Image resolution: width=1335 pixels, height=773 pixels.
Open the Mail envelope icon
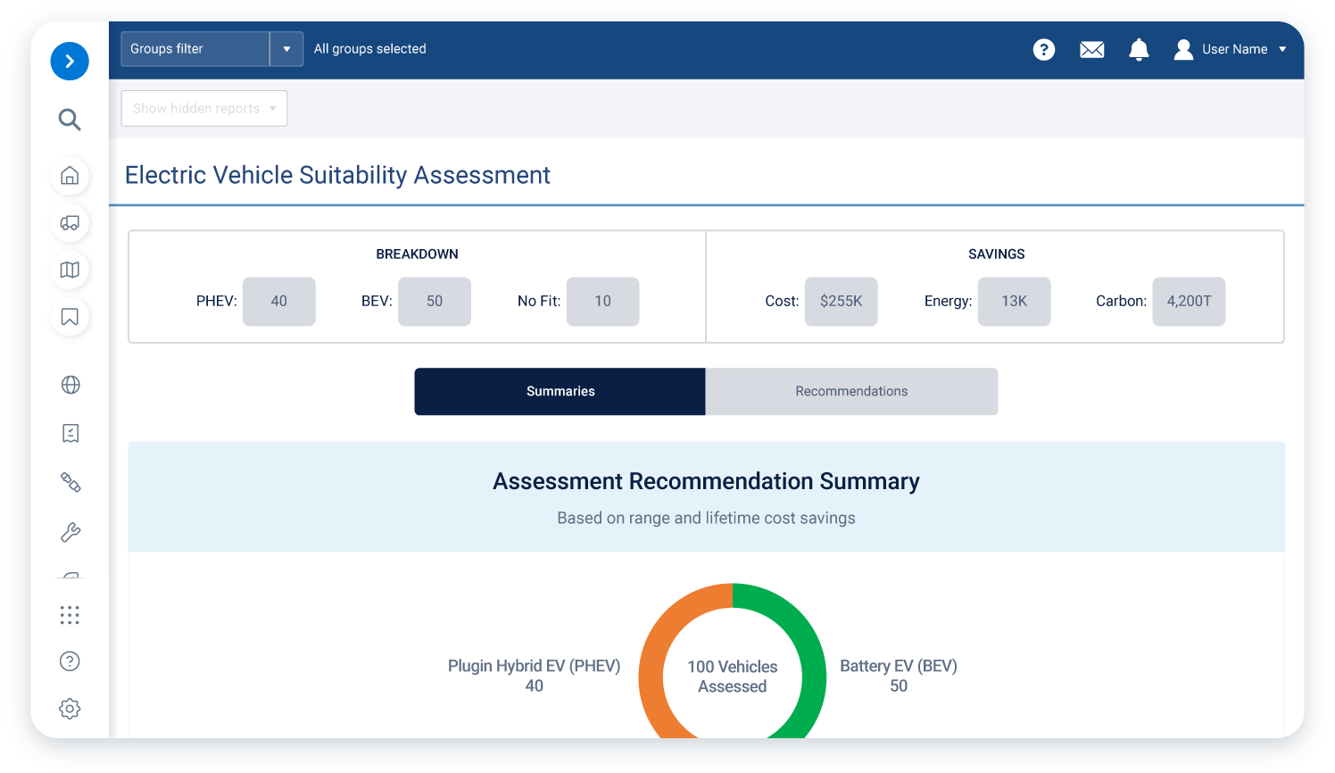click(x=1091, y=49)
